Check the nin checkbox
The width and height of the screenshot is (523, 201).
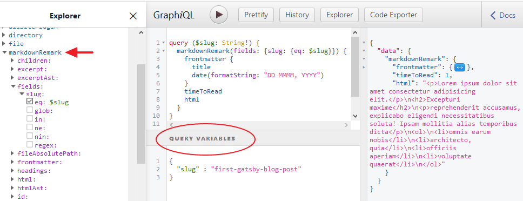(x=30, y=136)
